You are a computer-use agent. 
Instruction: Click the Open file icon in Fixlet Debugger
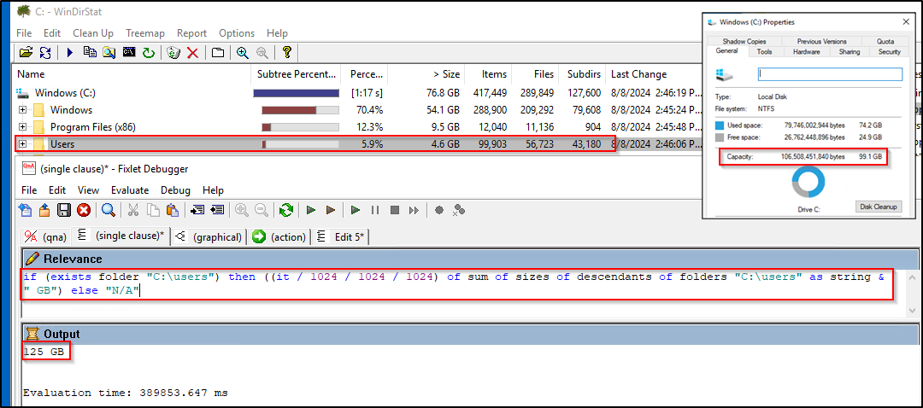pos(44,210)
